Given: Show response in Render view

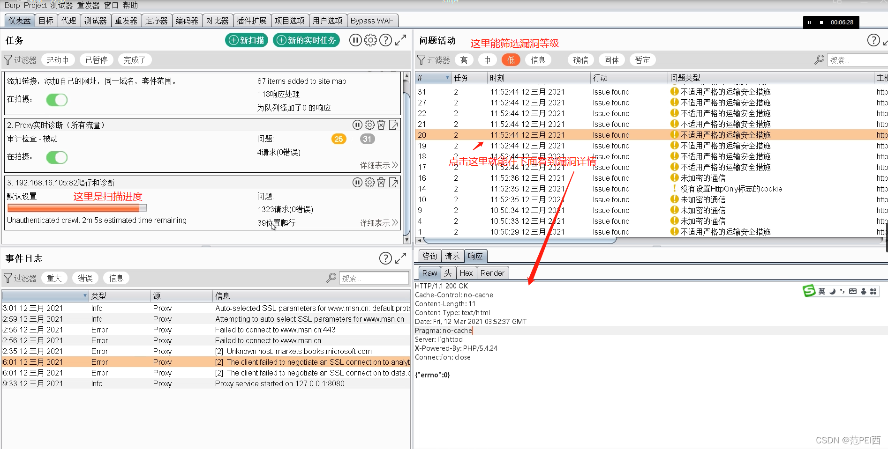Looking at the screenshot, I should click(x=492, y=273).
